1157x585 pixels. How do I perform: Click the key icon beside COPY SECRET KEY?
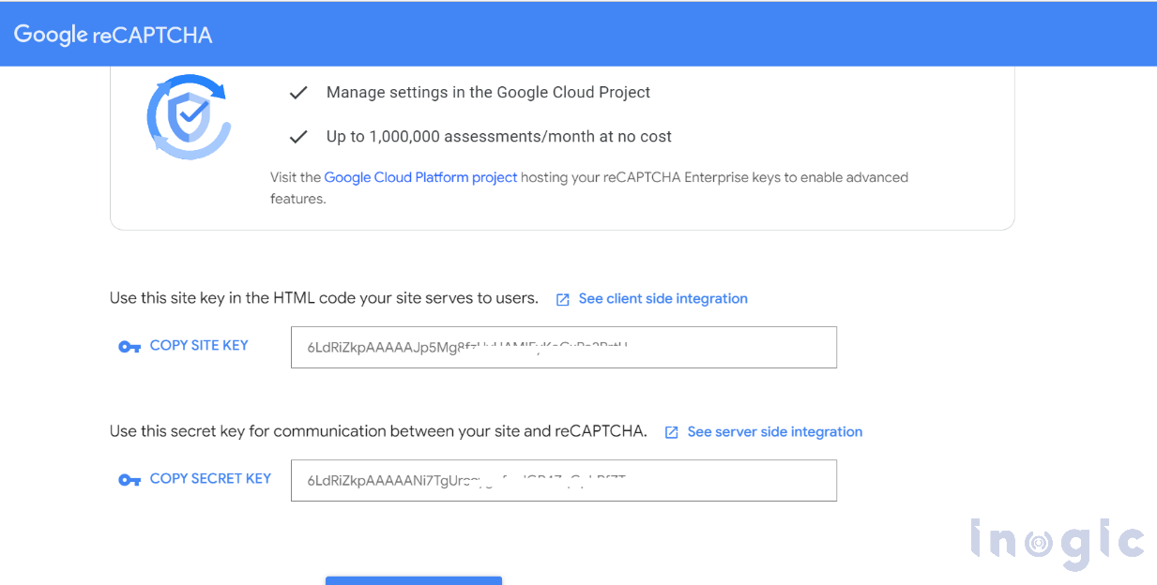coord(129,480)
